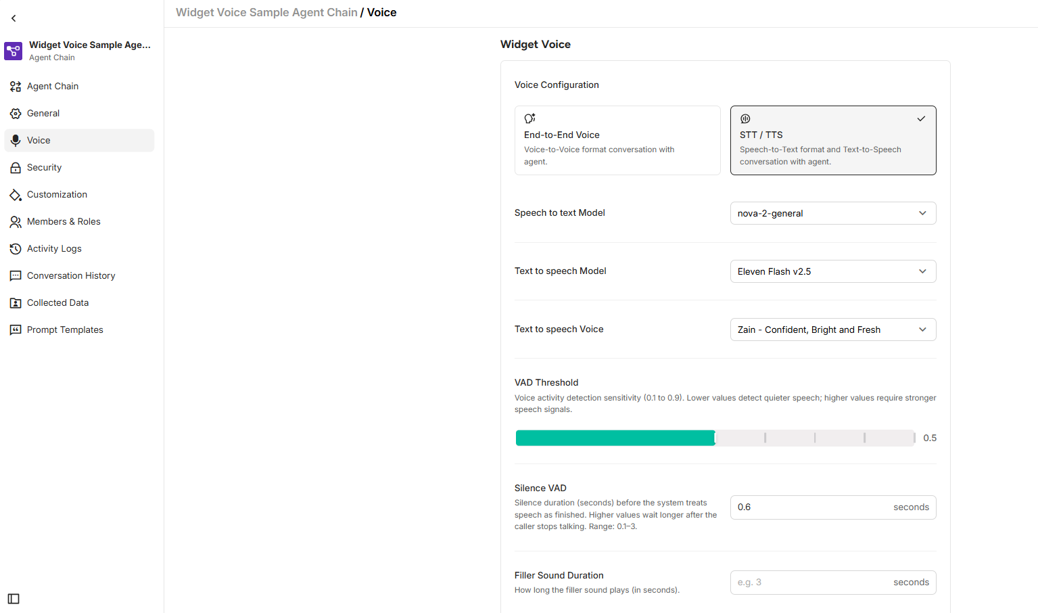Click the STT / TTS card icon

745,118
